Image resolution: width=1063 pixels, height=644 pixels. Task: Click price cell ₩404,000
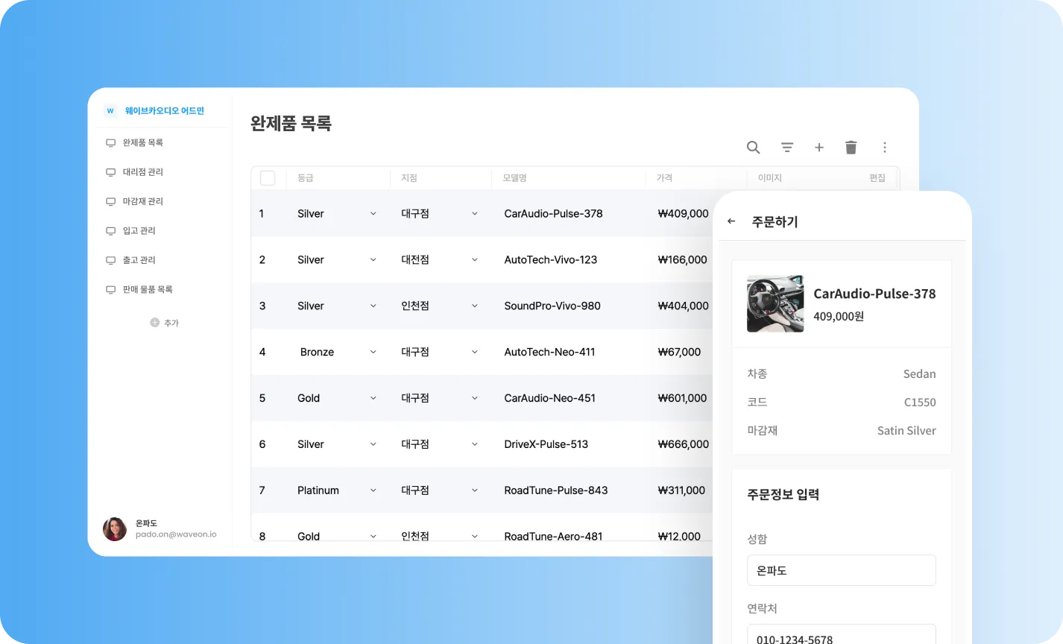pyautogui.click(x=683, y=306)
